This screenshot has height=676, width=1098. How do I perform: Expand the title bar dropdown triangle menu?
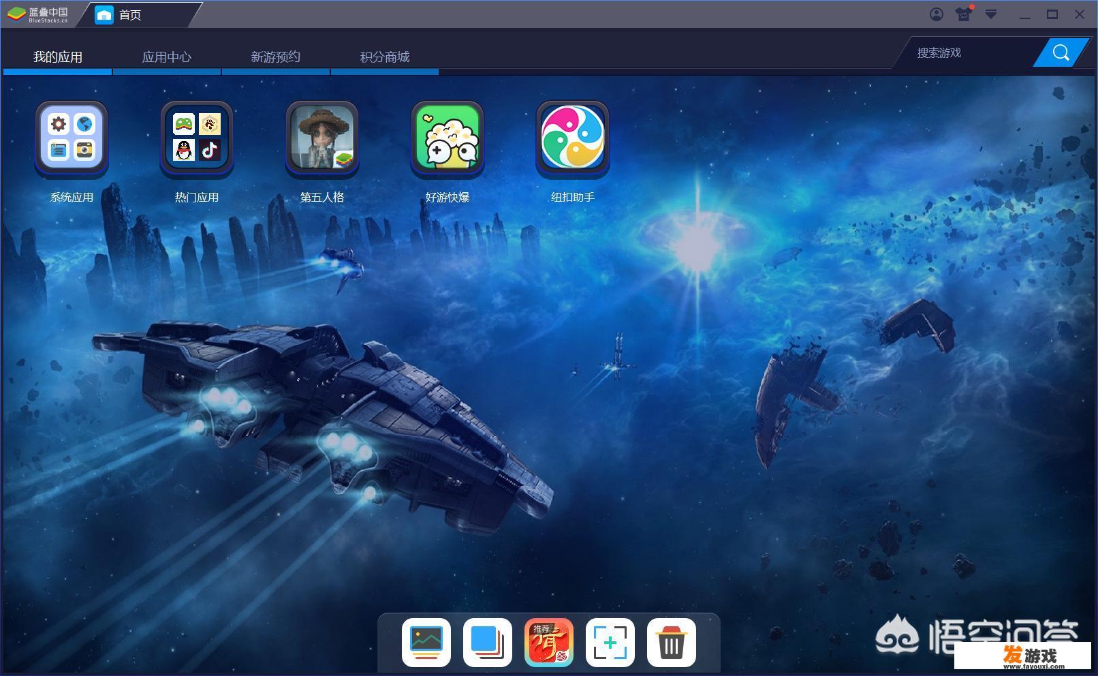pyautogui.click(x=991, y=14)
